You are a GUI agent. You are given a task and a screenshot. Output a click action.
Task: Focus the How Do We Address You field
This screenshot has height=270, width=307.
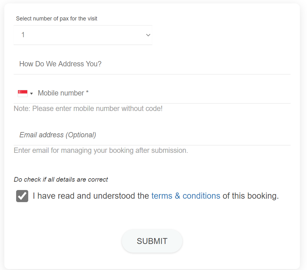(x=152, y=64)
